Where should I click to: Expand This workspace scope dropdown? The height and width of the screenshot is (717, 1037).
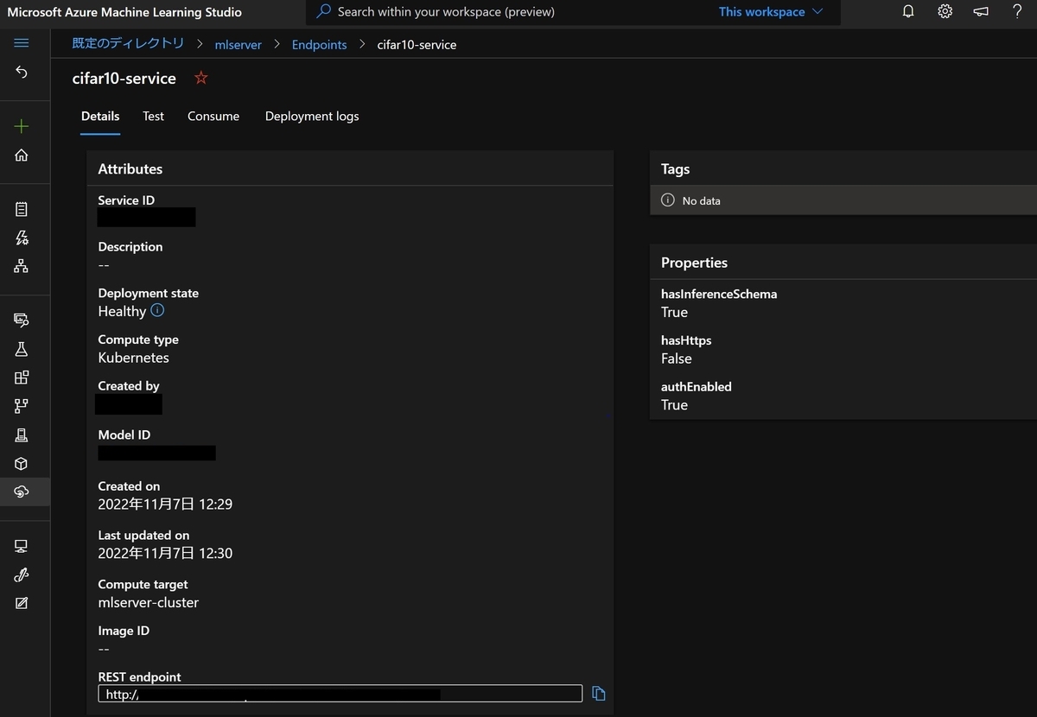tap(771, 12)
